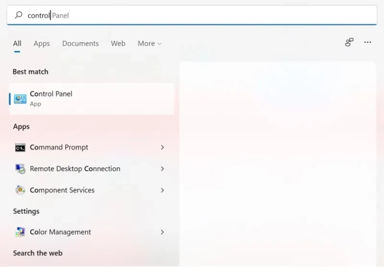Viewport: 384px width, 268px height.
Task: Switch to the Documents tab
Action: [80, 44]
